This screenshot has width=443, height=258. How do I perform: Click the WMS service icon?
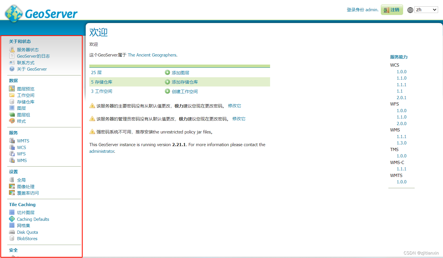click(12, 160)
